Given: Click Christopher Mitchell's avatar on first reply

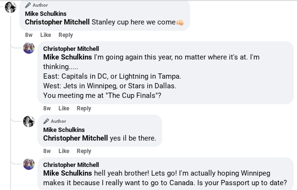Looking at the screenshot, I should 29,48.
